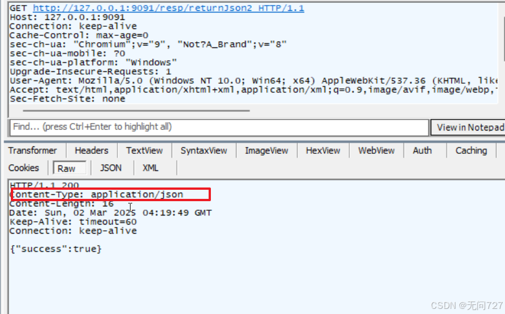Viewport: 505px width, 314px height.
Task: Click the Date: Sun, 02 Mar 2025 line
Action: (x=111, y=213)
